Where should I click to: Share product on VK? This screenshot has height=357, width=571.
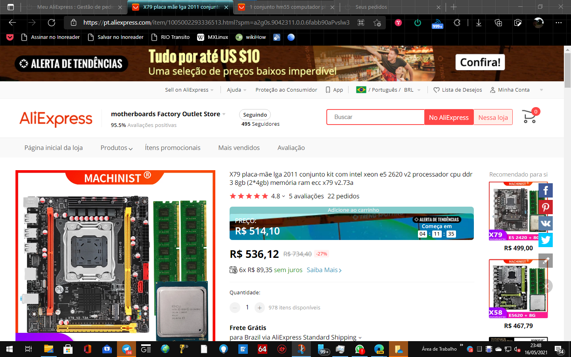point(546,223)
